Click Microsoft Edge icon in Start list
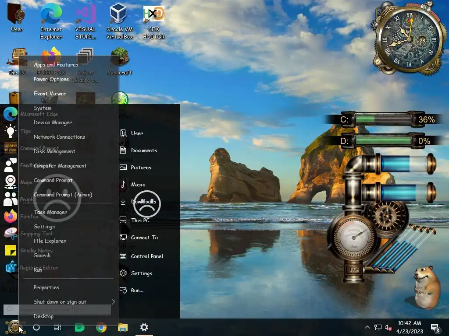 (x=11, y=114)
